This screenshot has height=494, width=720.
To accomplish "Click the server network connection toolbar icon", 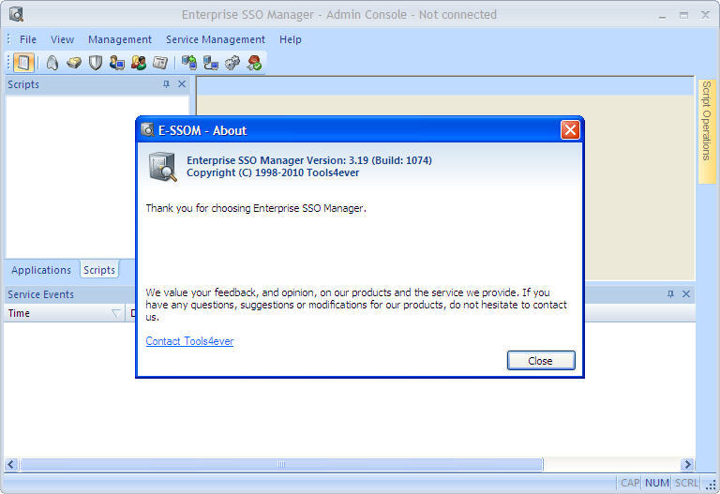I will [211, 63].
